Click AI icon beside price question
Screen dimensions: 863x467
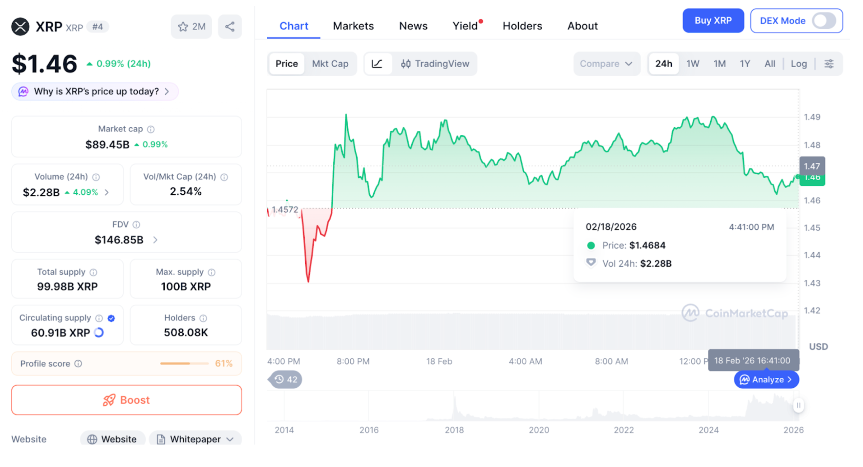point(23,92)
